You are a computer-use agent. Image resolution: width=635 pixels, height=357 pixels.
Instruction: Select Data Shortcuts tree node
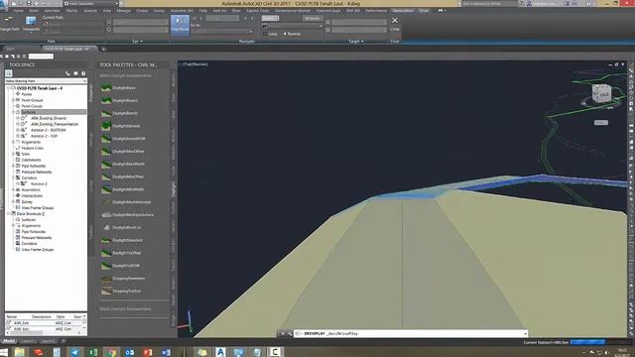pyautogui.click(x=31, y=214)
